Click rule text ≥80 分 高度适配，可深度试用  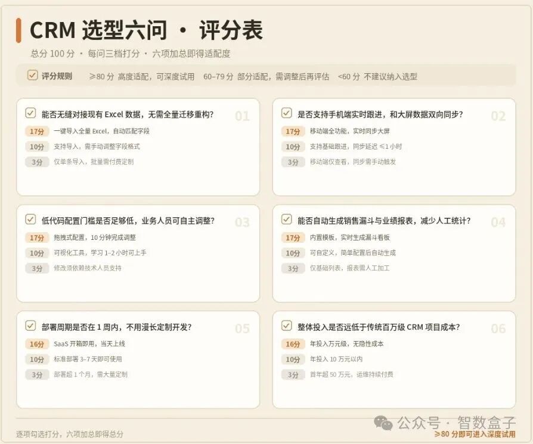tap(142, 76)
